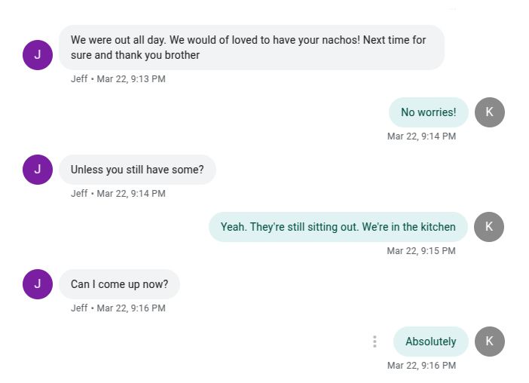Click the timestamp below the "No worries!" message
The width and height of the screenshot is (529, 383).
tap(421, 136)
